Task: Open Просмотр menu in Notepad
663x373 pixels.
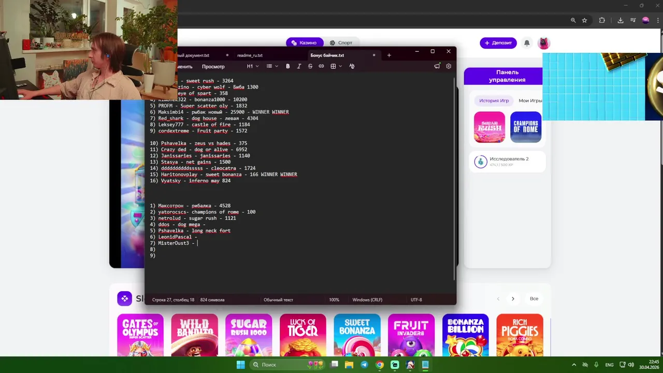Action: click(213, 66)
